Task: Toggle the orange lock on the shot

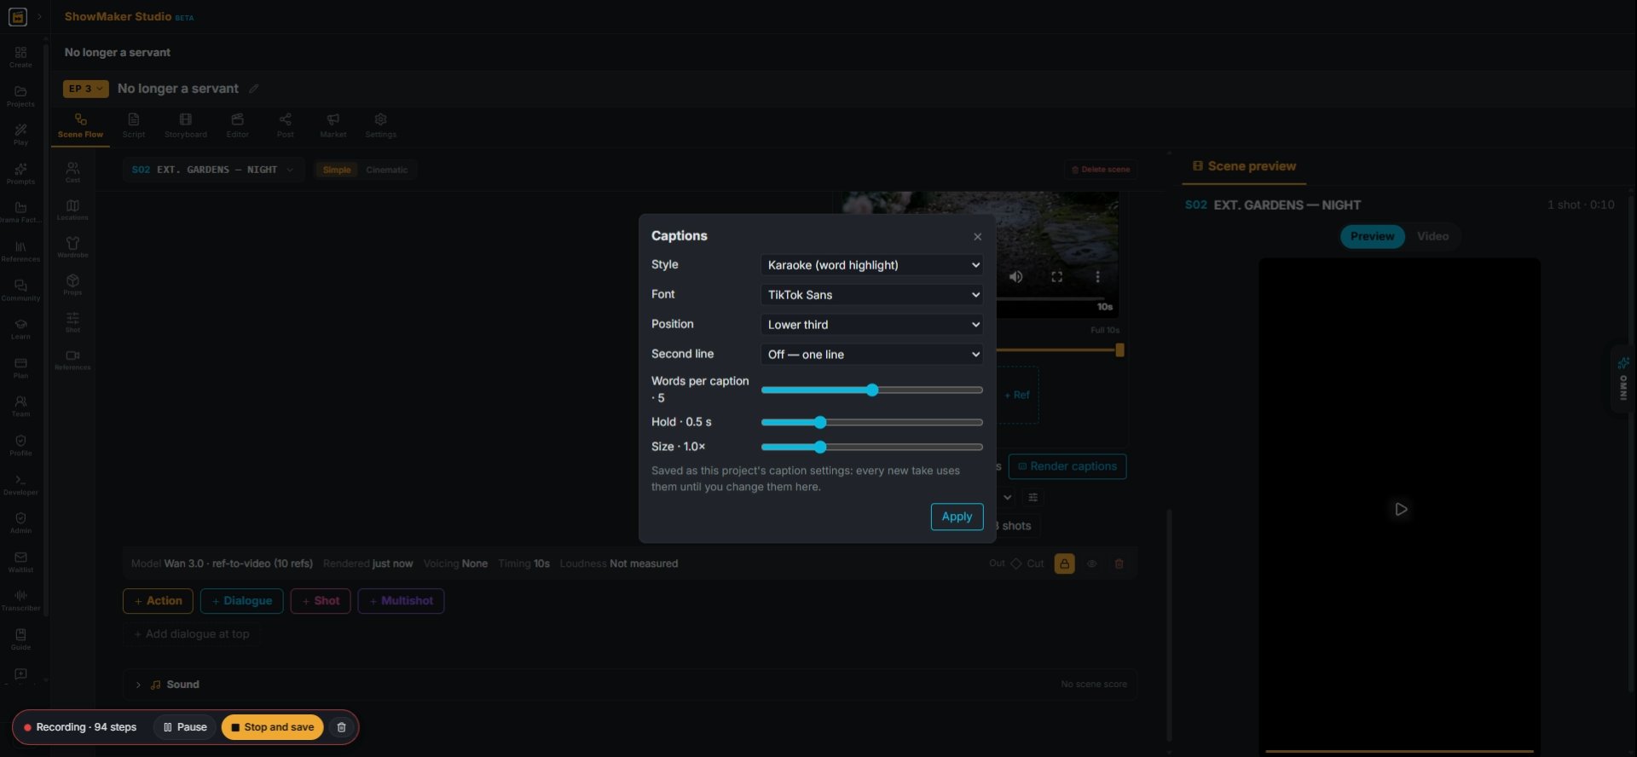Action: (x=1064, y=563)
